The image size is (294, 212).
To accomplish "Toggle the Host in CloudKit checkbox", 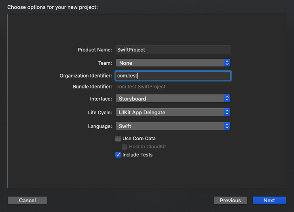I will [x=125, y=147].
